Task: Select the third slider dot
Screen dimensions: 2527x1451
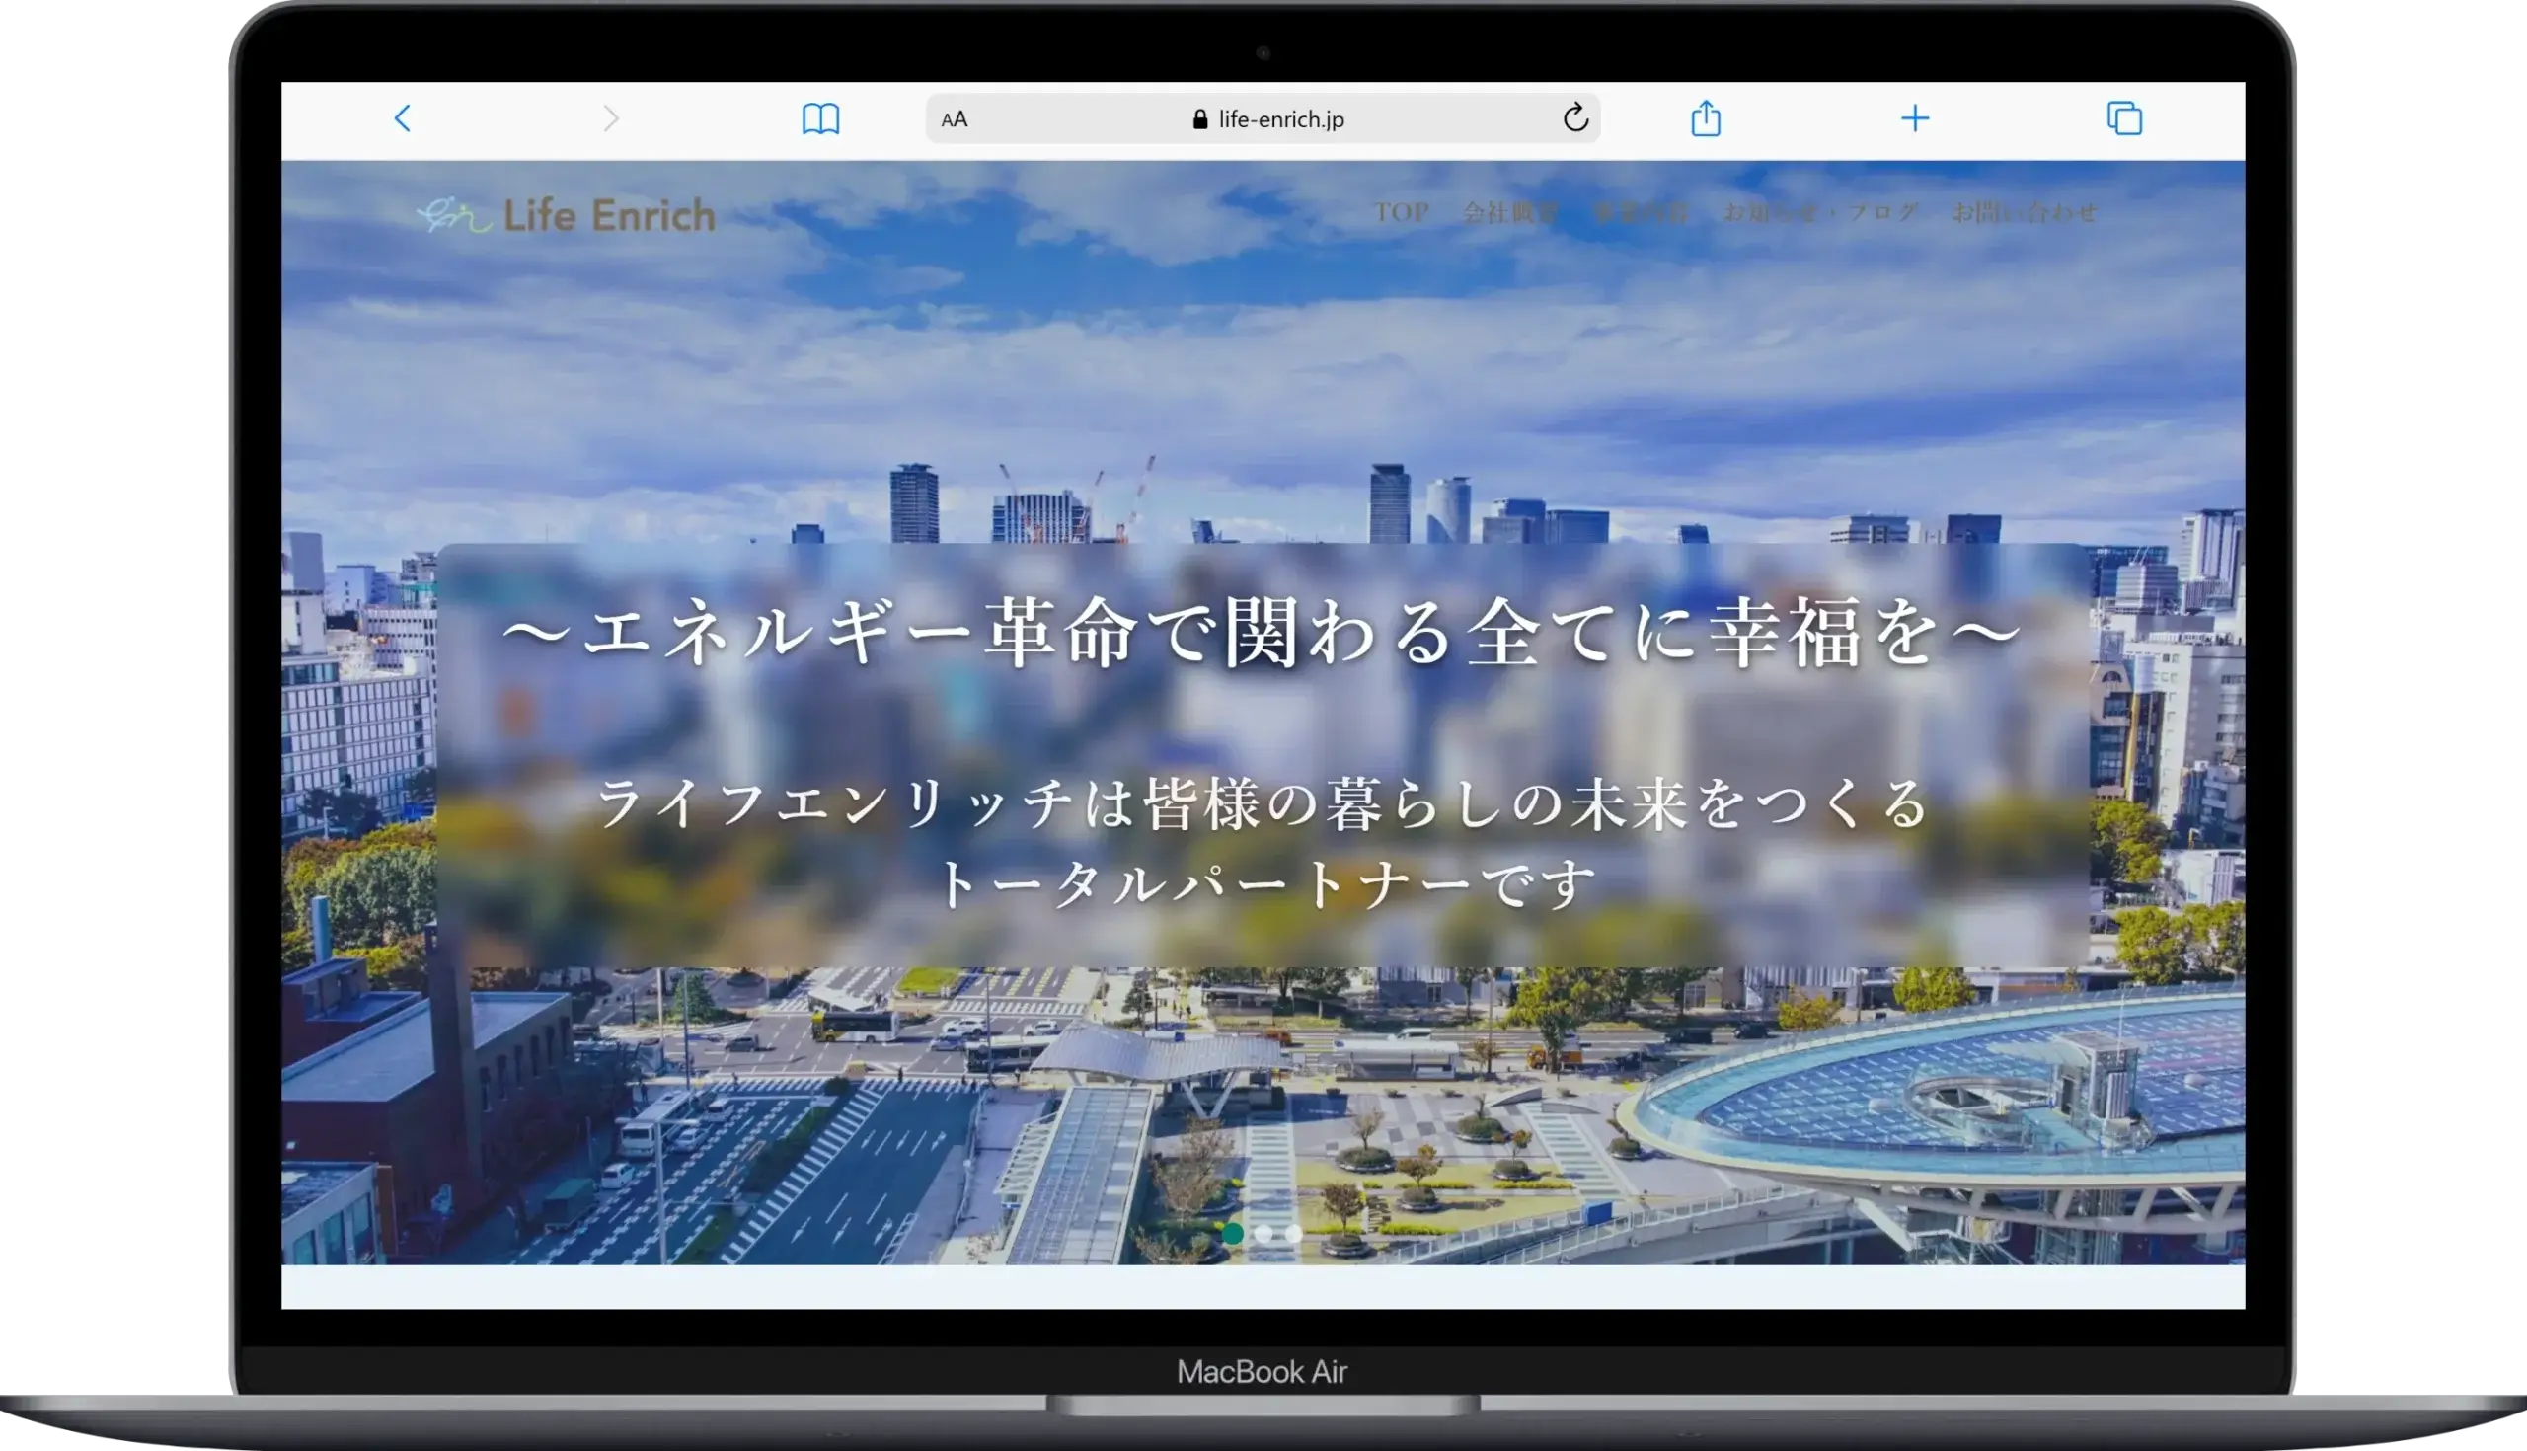Action: pos(1293,1234)
